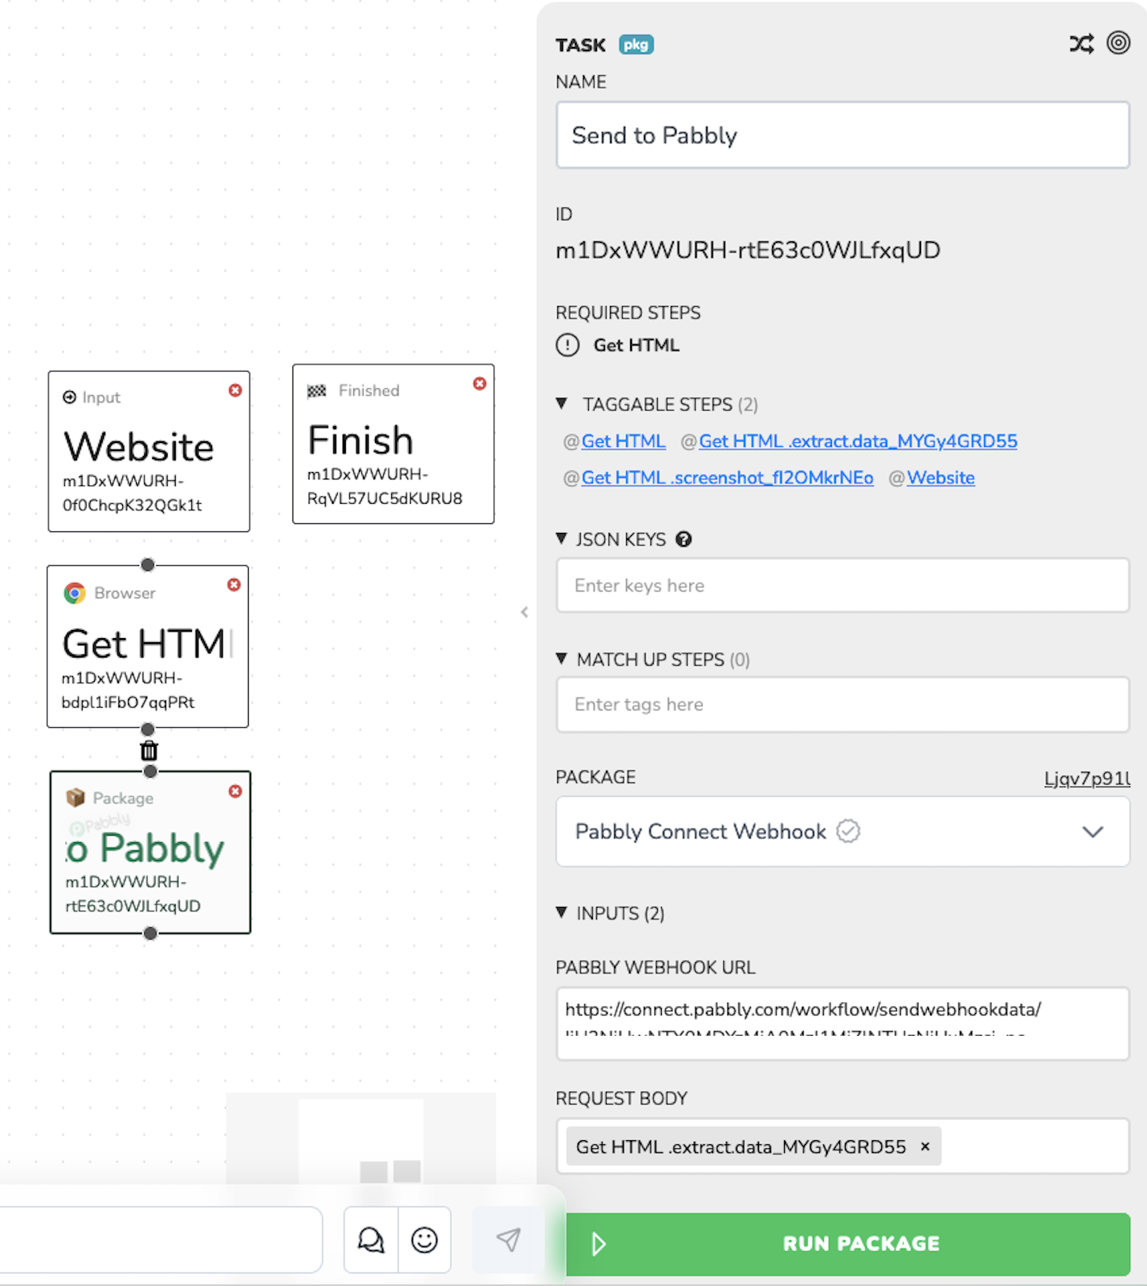Click the checkered flag icon on Finish node

(x=317, y=391)
